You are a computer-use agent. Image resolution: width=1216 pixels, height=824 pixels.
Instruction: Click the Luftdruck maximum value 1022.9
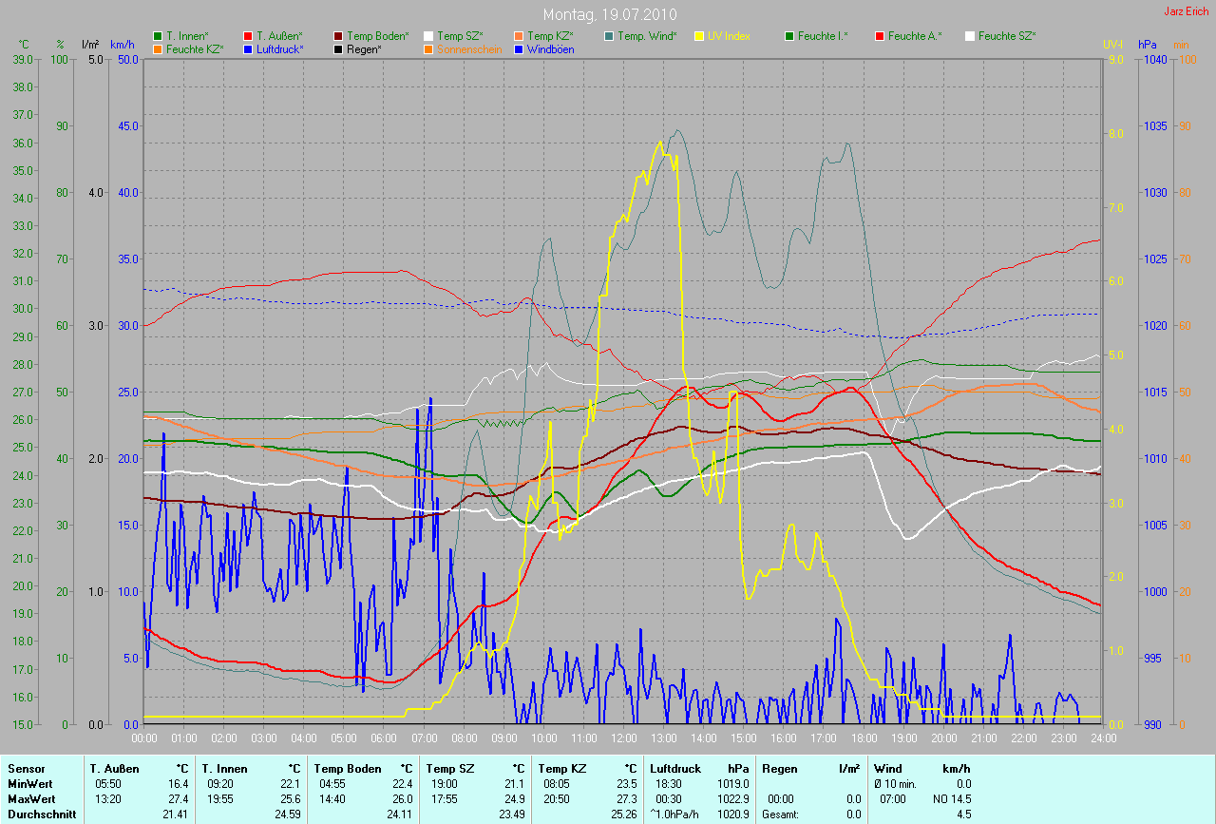pyautogui.click(x=733, y=799)
